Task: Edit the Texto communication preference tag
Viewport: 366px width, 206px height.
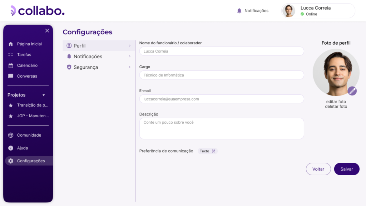Action: (x=208, y=151)
